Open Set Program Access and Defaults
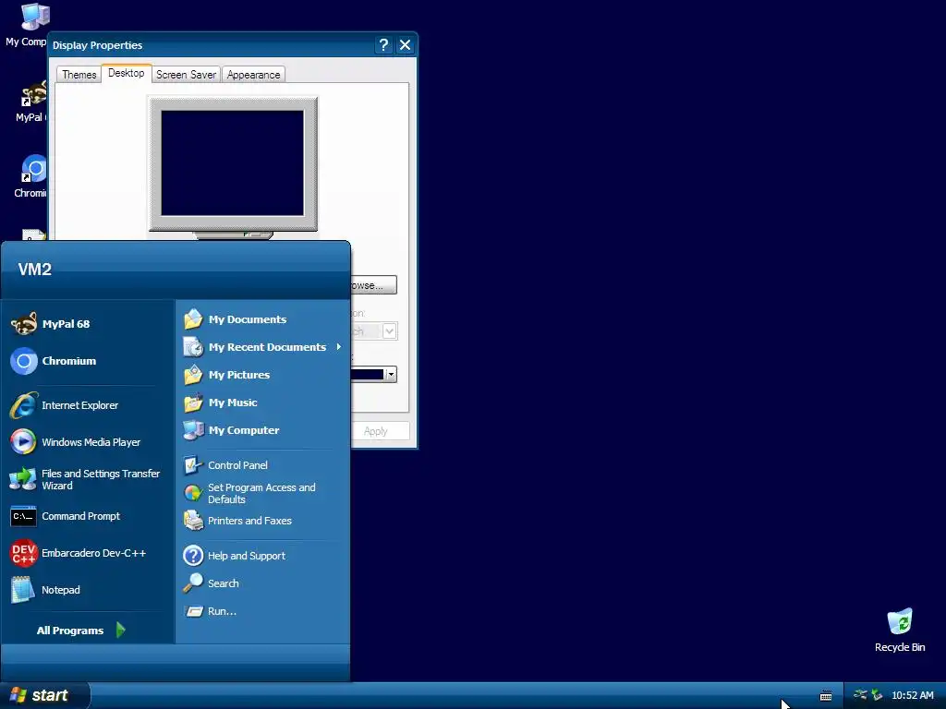 (262, 493)
